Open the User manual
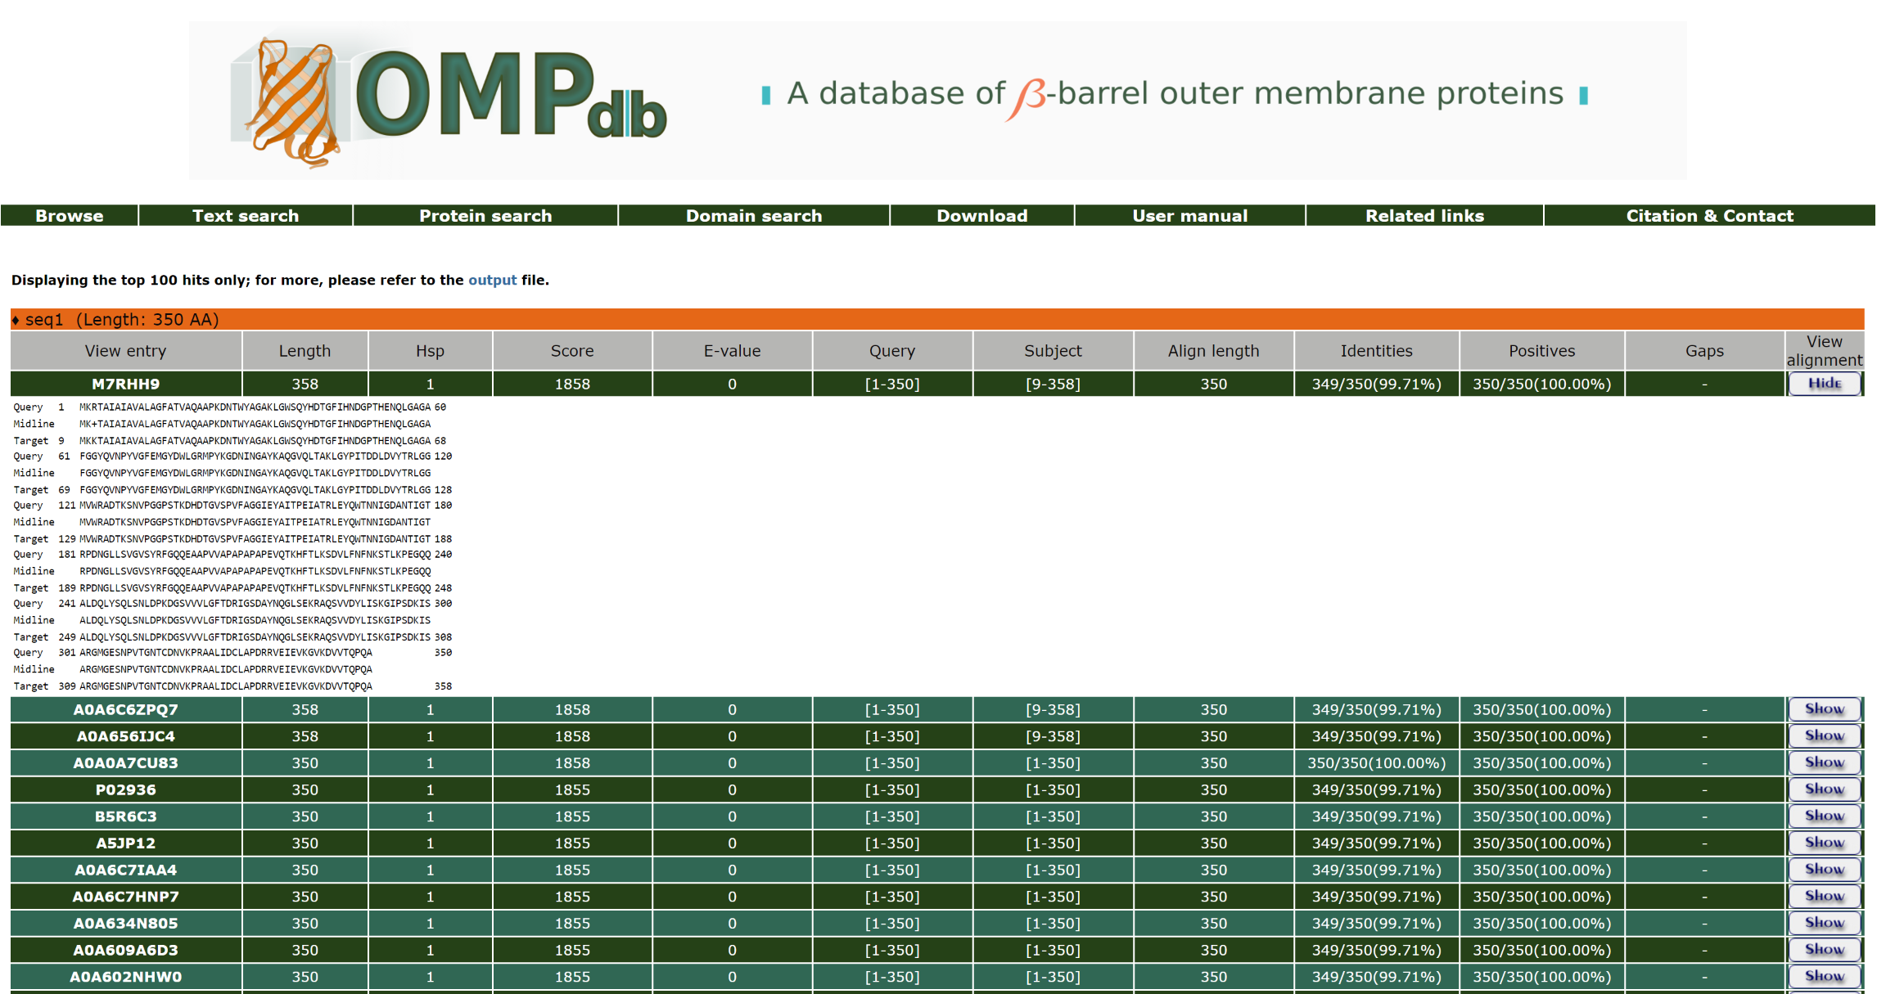Viewport: 1877px width, 994px height. click(x=1190, y=215)
